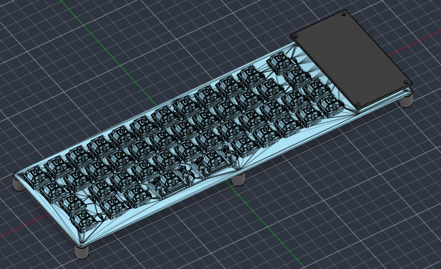Screen dimensions: 441x269
Task: Select the cylindrical foot at the plate's nearest corner
Action: point(82,251)
